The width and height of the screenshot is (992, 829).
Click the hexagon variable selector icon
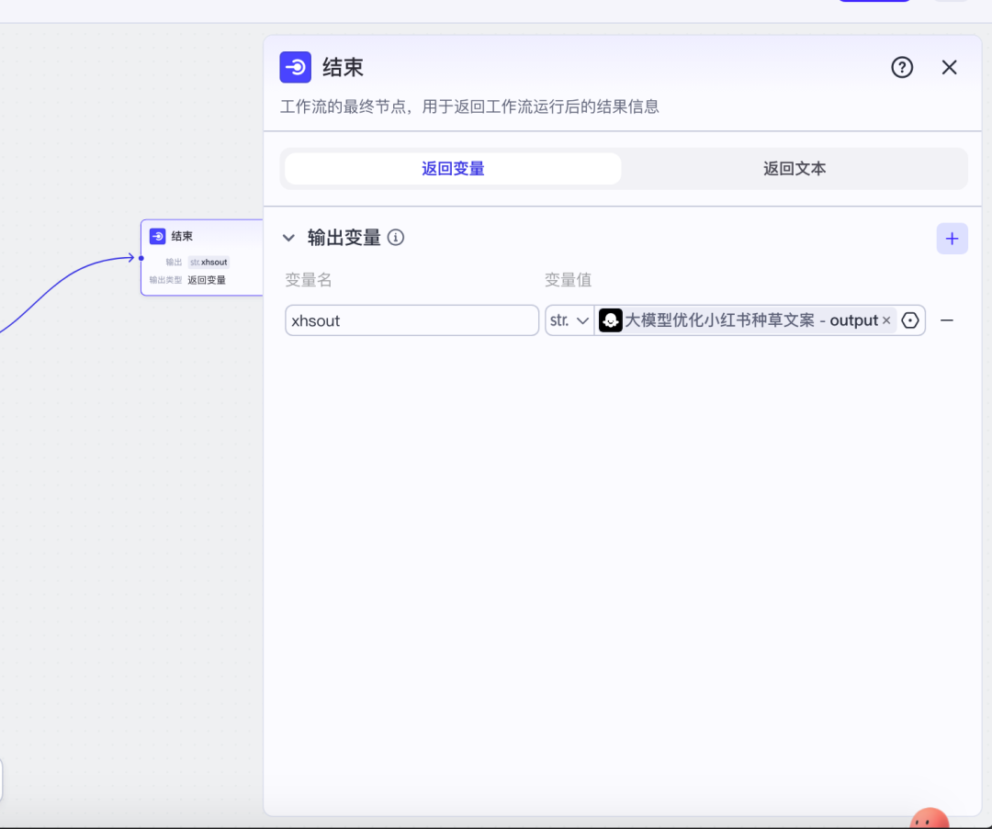point(910,320)
